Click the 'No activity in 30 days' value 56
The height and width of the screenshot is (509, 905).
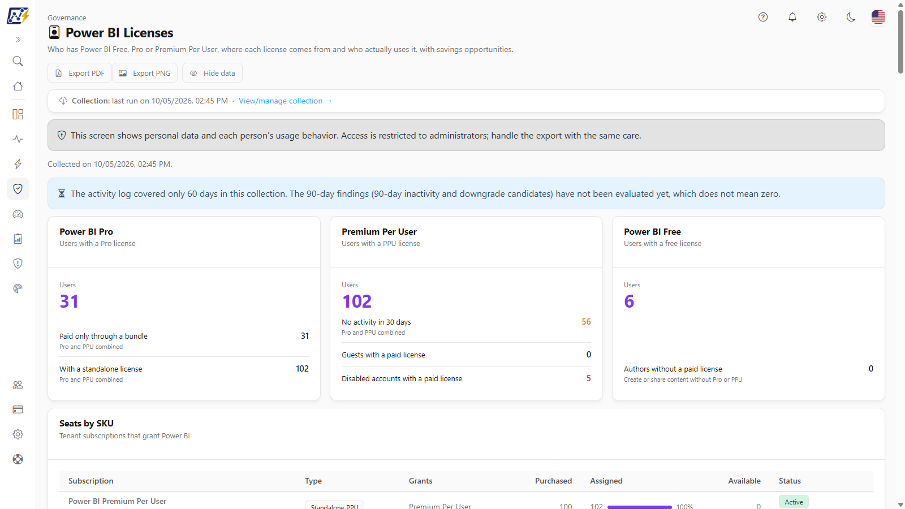(x=586, y=322)
